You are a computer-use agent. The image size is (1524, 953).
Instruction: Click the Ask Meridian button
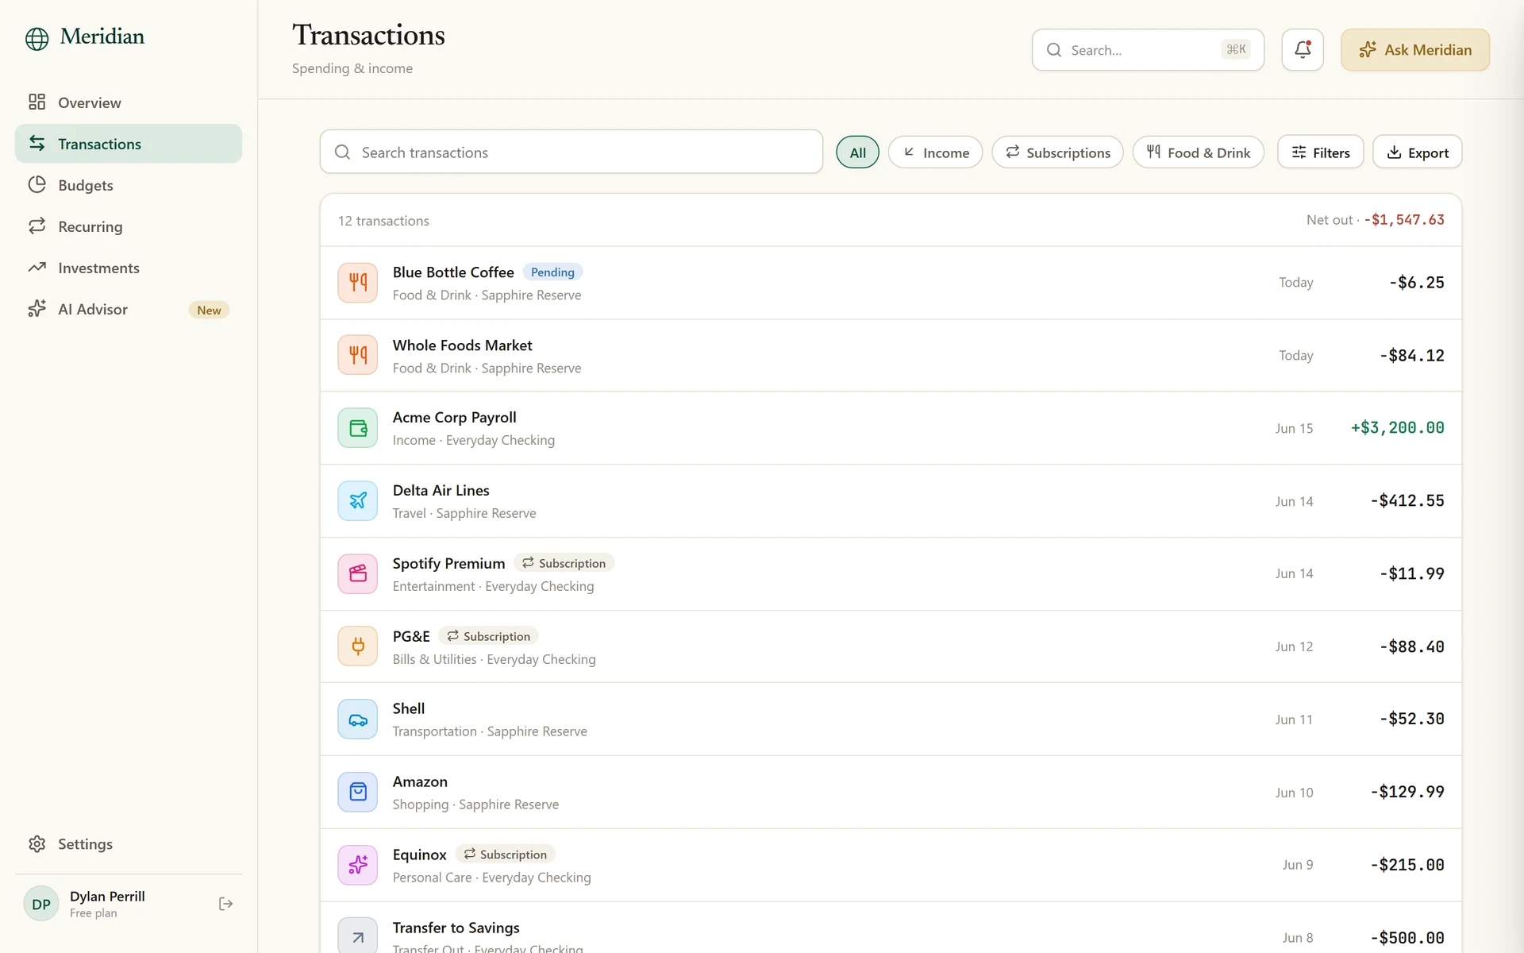point(1415,50)
